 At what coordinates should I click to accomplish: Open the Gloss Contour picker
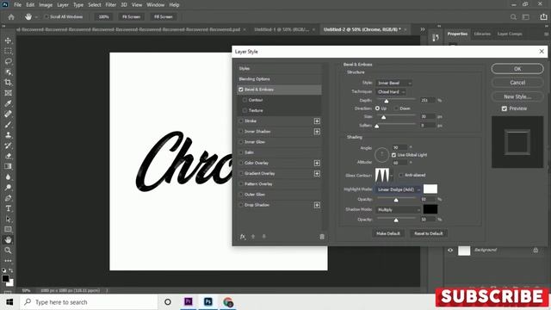tap(382, 175)
